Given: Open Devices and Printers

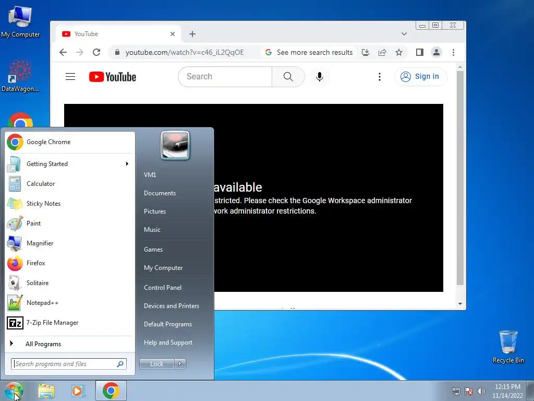Looking at the screenshot, I should [x=171, y=306].
